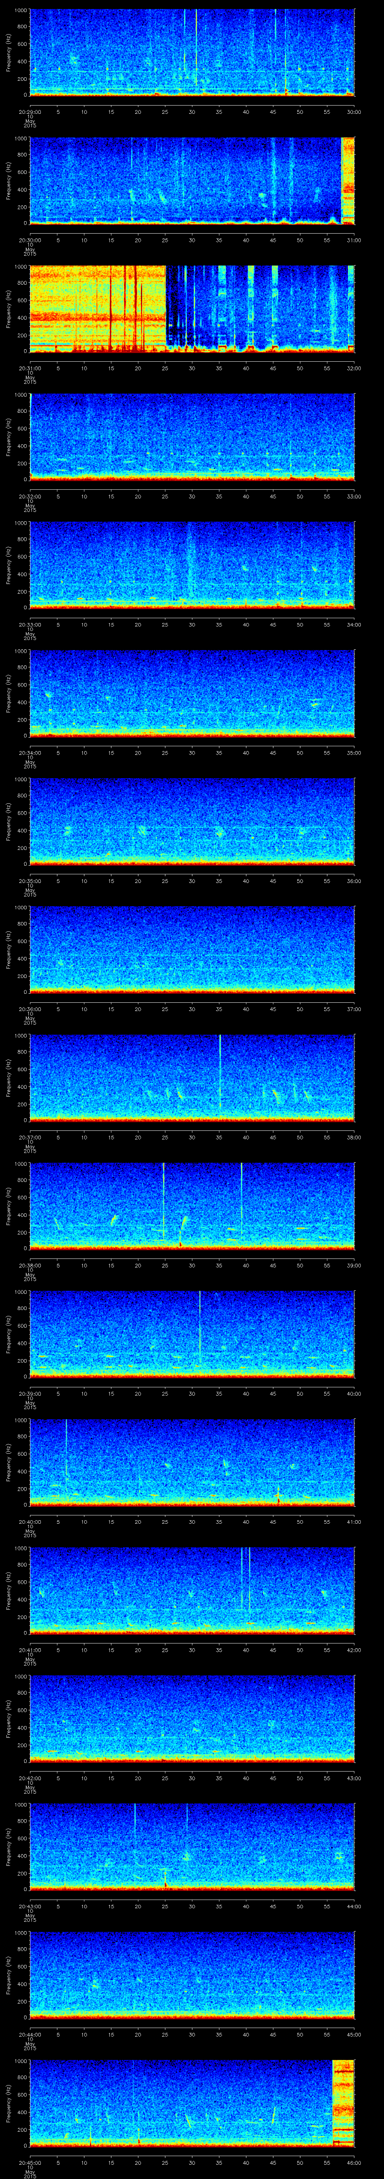Image resolution: width=384 pixels, height=2179 pixels.
Task: Pick the spectrogram panel starting at 20:35:00
Action: (192, 822)
